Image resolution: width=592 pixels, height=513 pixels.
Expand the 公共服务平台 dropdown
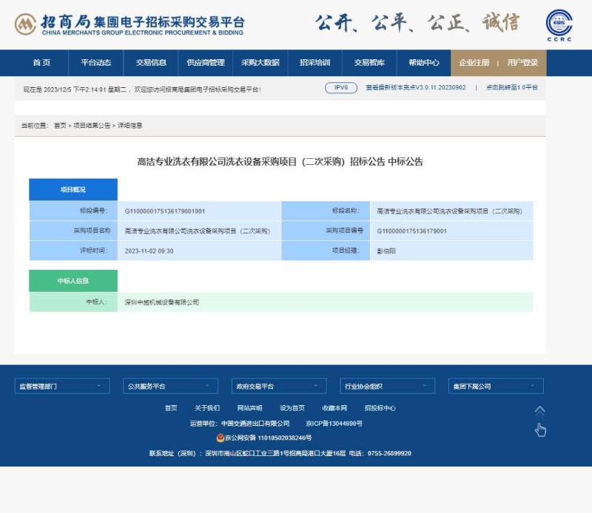coord(171,386)
